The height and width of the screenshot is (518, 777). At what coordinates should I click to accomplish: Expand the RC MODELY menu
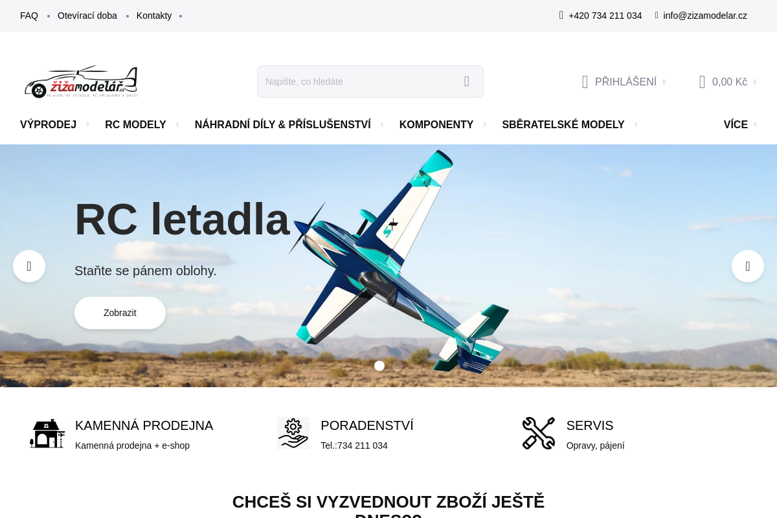pos(135,125)
